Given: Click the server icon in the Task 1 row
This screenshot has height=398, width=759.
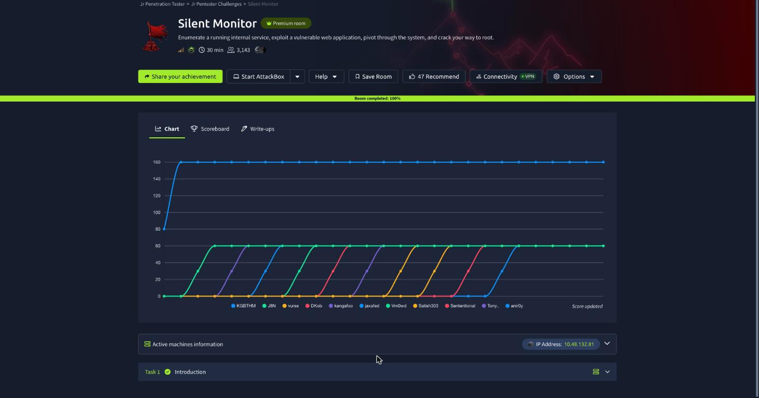Looking at the screenshot, I should pos(596,372).
